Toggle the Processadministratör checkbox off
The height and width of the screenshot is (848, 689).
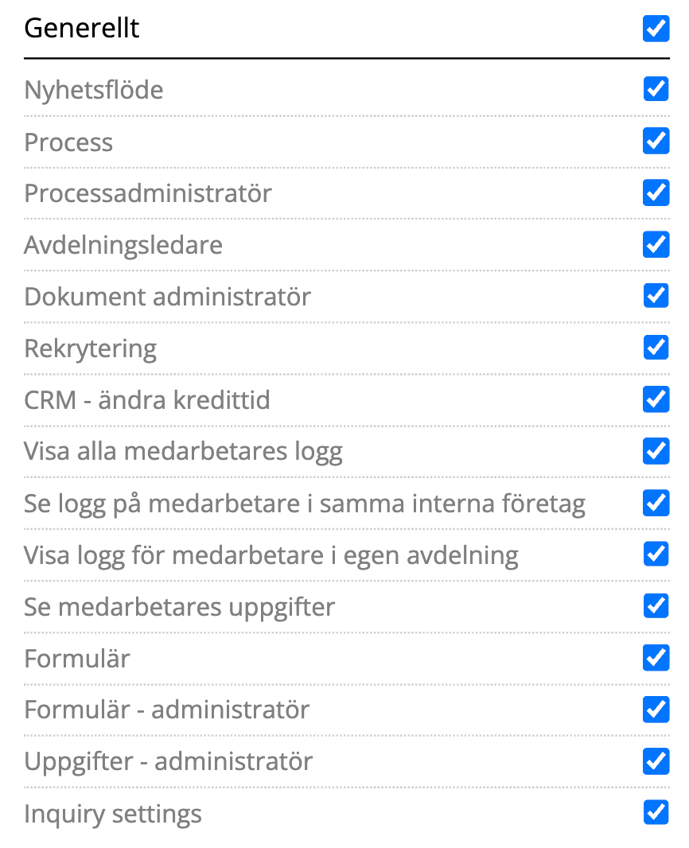point(656,193)
